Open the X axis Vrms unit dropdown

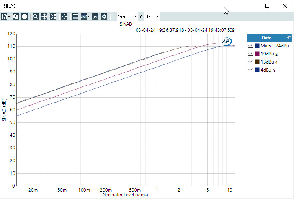127,17
